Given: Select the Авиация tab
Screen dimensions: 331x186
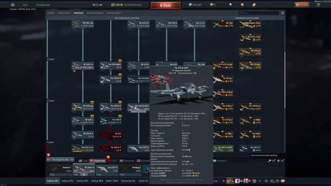Looking at the screenshot, I should pyautogui.click(x=78, y=13).
